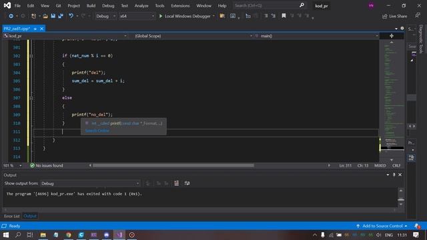Screen dimensions: 427x240
Task: Collapse the else block on line 307
Action: click(x=31, y=98)
